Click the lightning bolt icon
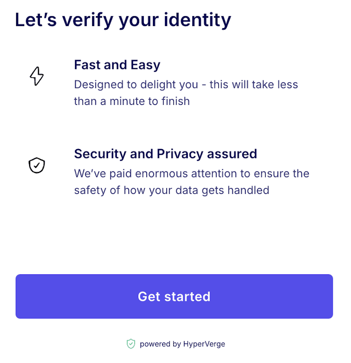Screen dimensions: 351x363 tap(37, 76)
